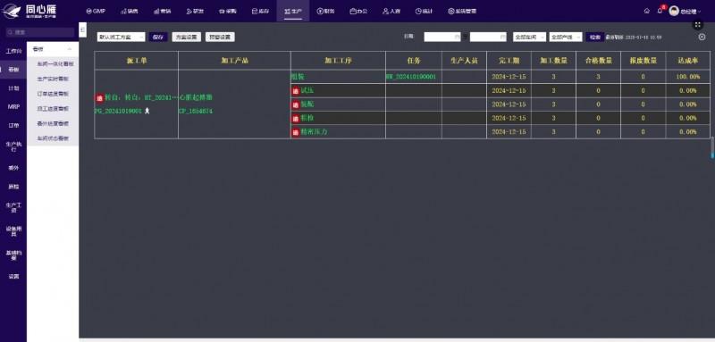Open 订单进度看板 submenu item
Viewport: 715px width, 342px height.
(x=53, y=94)
